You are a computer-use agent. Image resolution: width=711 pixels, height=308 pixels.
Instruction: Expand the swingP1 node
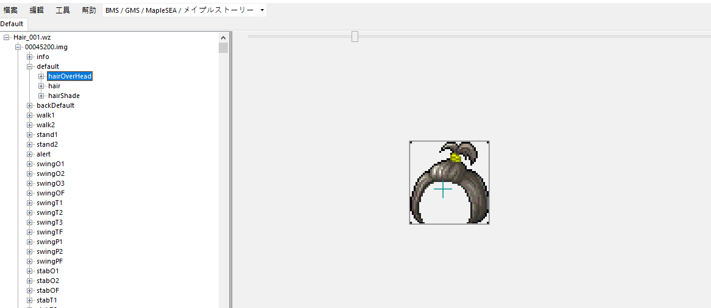pyautogui.click(x=29, y=242)
